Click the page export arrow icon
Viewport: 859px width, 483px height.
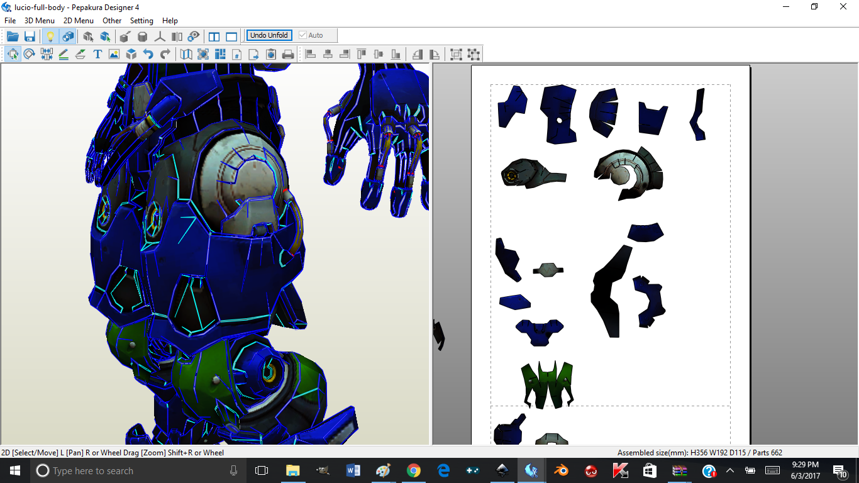click(x=254, y=54)
